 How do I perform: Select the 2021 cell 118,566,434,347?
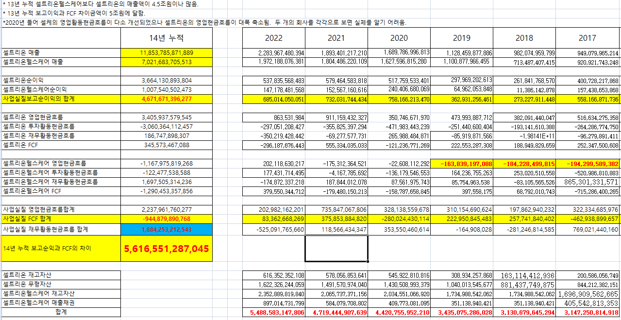pyautogui.click(x=336, y=229)
